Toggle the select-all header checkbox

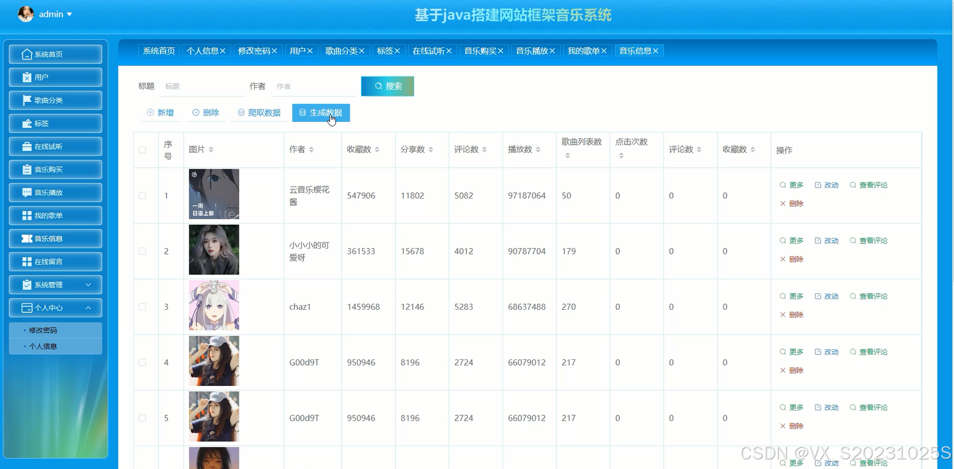[x=142, y=150]
